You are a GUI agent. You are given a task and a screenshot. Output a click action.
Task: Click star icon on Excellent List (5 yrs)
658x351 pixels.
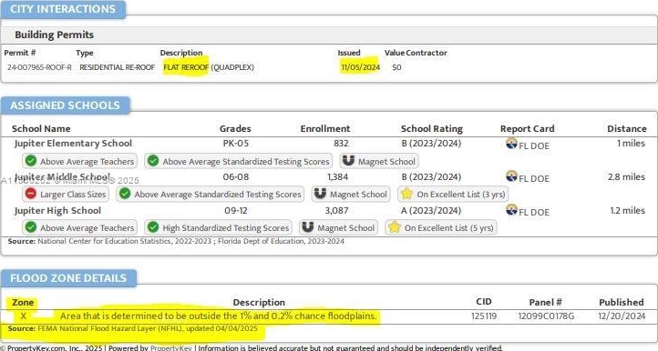394,227
